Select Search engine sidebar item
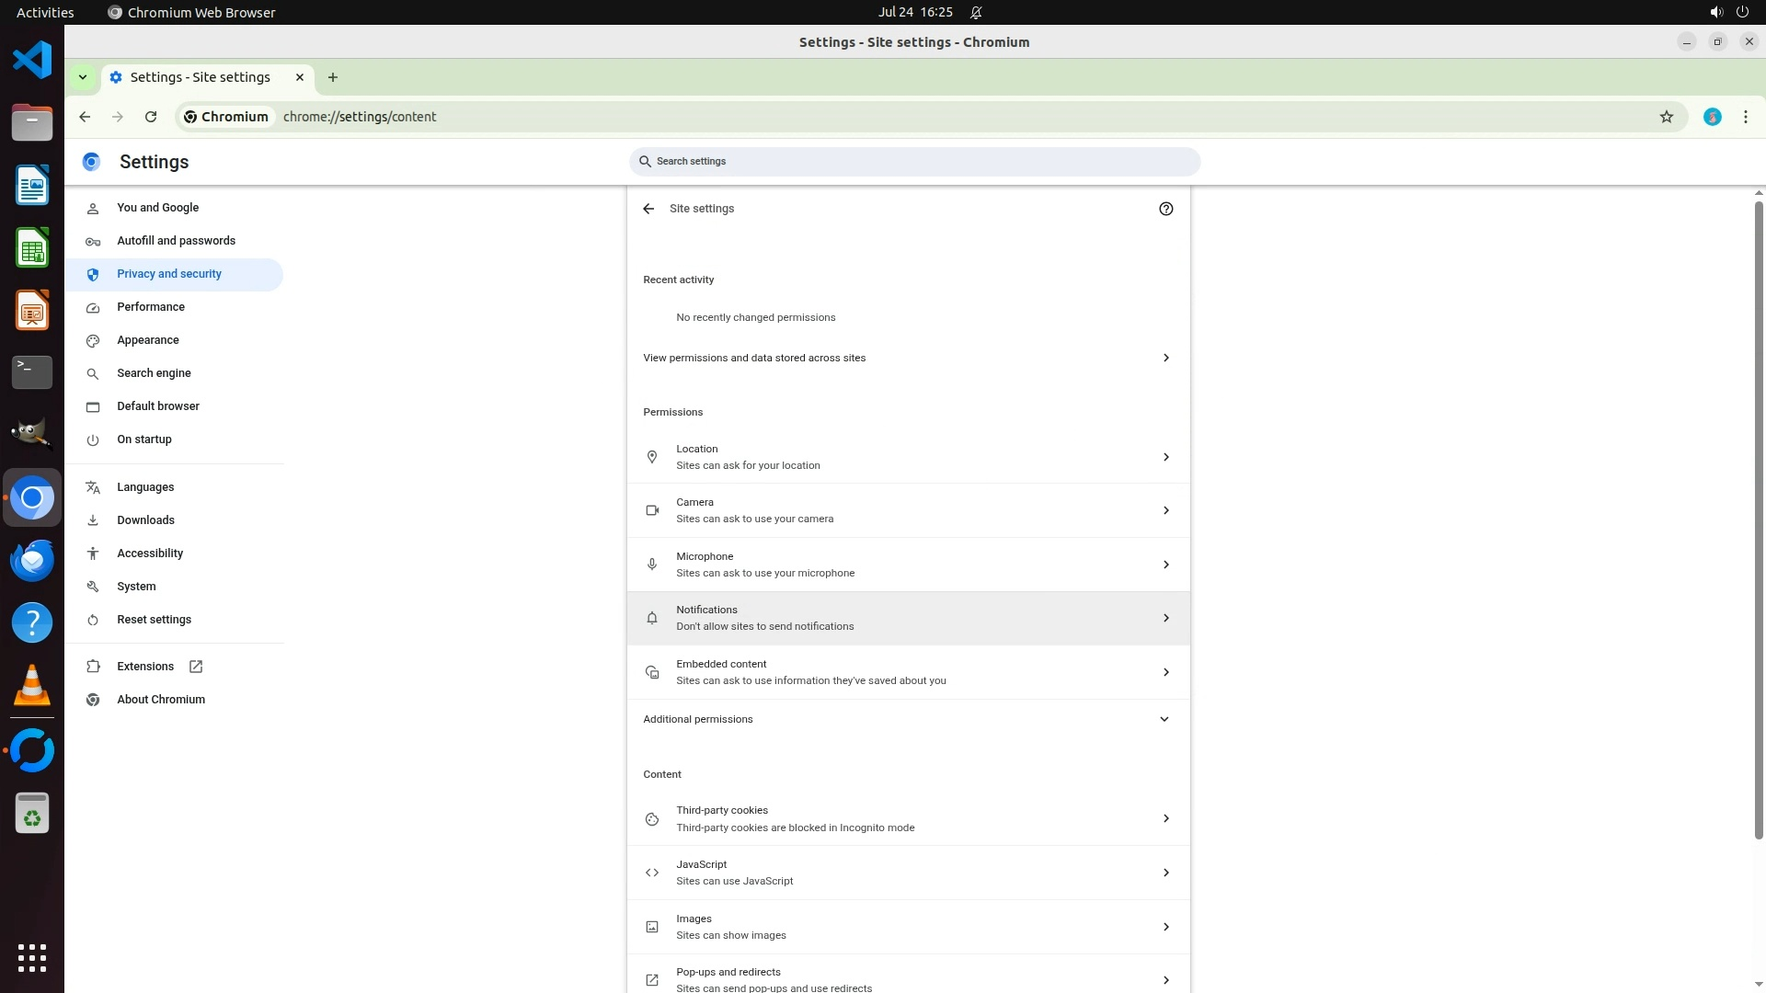Viewport: 1766px width, 993px height. pos(154,373)
